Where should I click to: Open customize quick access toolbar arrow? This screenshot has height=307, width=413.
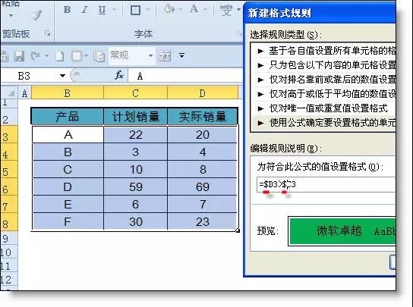click(181, 55)
